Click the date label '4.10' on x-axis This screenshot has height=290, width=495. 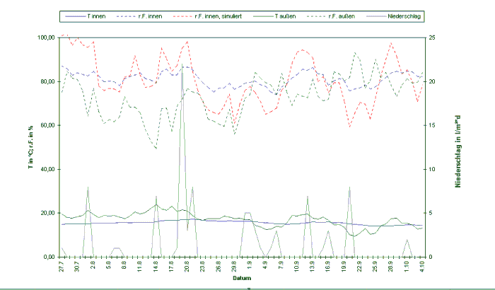click(422, 266)
